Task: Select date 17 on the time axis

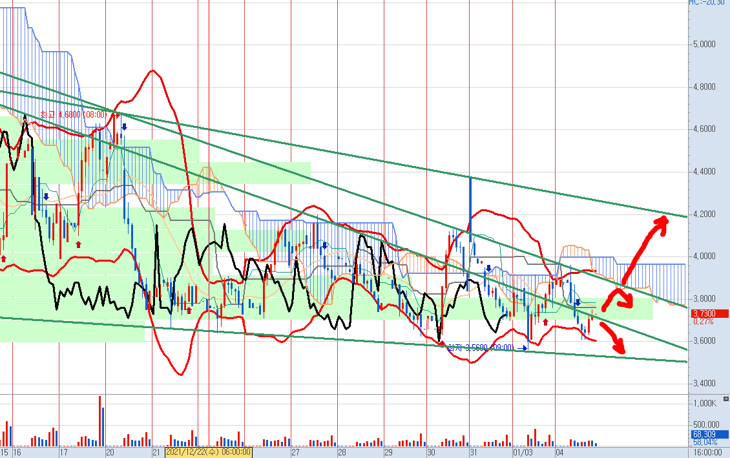Action: (x=64, y=452)
